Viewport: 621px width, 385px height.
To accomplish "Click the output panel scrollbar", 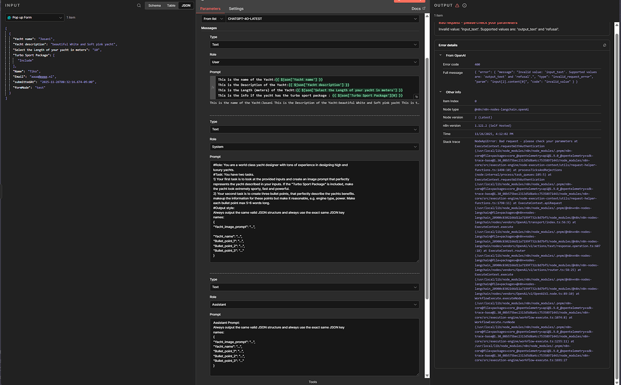I will 617,182.
